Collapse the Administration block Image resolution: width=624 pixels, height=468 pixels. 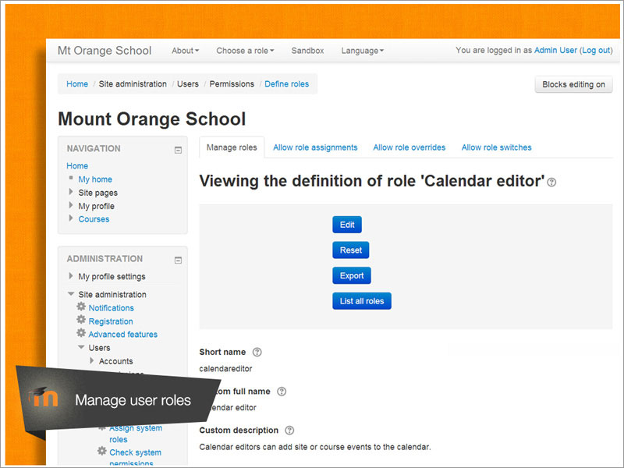pos(178,260)
